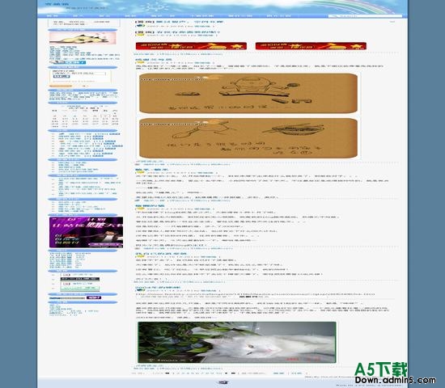This screenshot has width=445, height=388.
Task: Open the first item in the blue navigation bar
Action: pyautogui.click(x=53, y=16)
